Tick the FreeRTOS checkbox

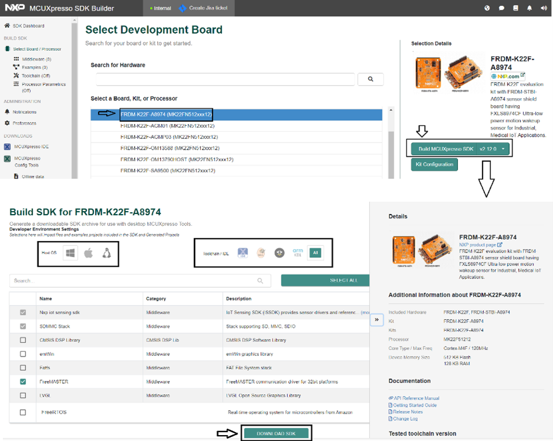tap(23, 412)
